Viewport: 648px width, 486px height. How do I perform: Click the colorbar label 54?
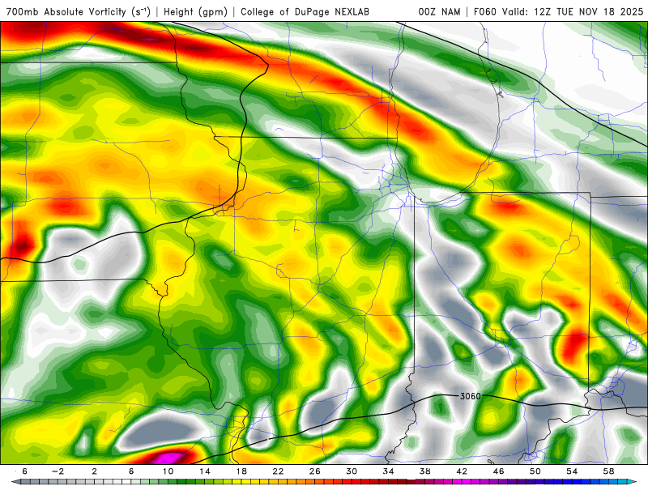pyautogui.click(x=572, y=471)
